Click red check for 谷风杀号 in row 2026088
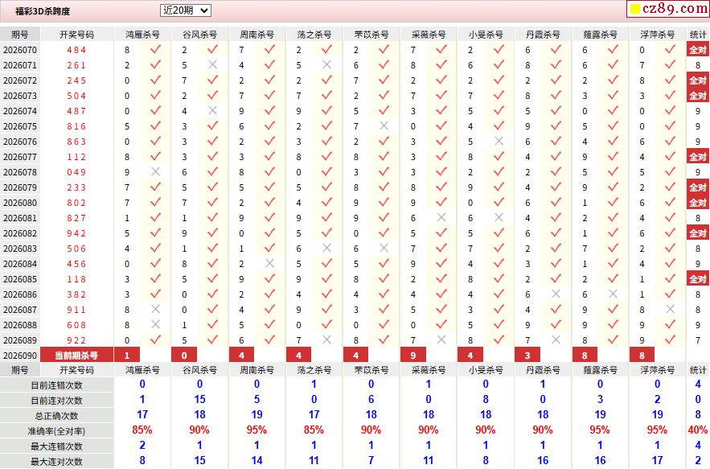The image size is (710, 469). coord(212,325)
